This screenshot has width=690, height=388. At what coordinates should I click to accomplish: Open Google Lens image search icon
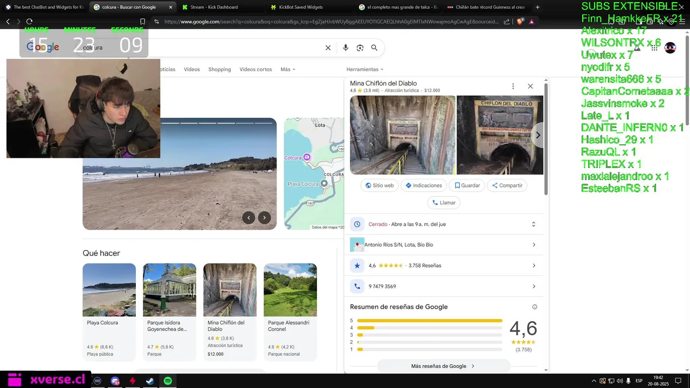tap(360, 47)
